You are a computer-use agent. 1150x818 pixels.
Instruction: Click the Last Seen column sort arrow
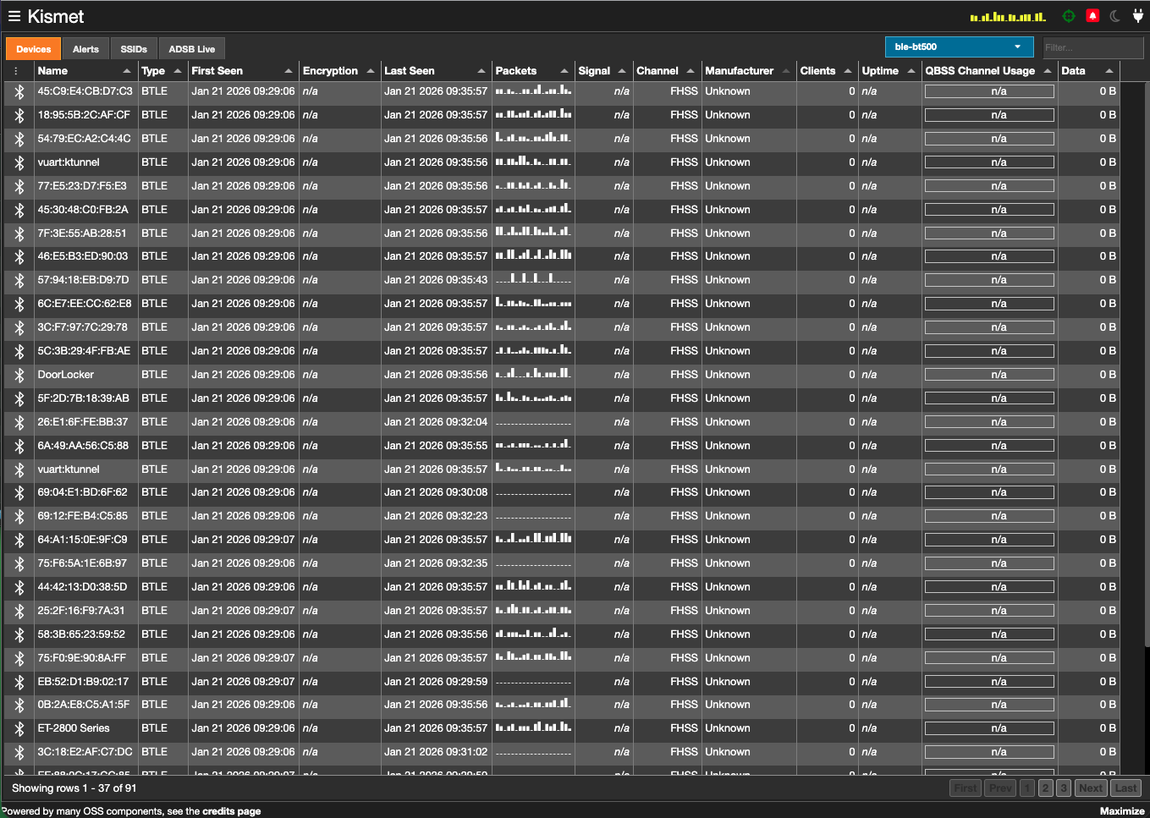[x=481, y=70]
